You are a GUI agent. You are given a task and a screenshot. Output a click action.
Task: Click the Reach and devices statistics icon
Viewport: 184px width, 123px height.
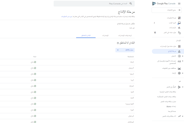coord(179,61)
